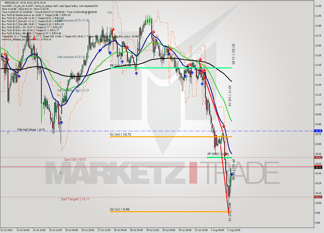Click the '1 Aug 20:00' time label
This screenshot has width=324, height=233.
click(x=234, y=230)
